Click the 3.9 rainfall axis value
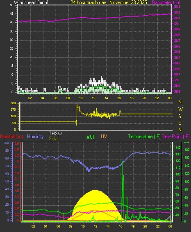The image size is (191, 232). click(16, 143)
